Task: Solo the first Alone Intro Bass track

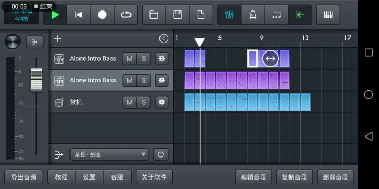Action: (144, 59)
